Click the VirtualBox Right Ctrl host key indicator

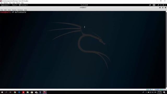coord(165,90)
